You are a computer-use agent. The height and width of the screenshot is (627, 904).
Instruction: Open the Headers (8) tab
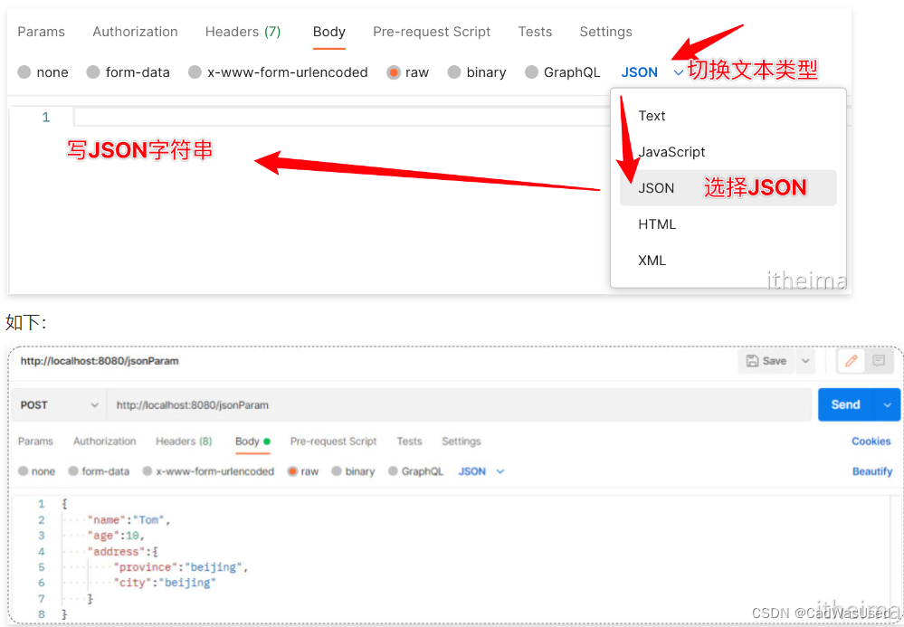coord(184,441)
